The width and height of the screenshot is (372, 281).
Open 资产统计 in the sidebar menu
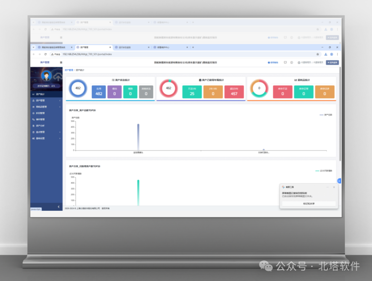coord(46,94)
